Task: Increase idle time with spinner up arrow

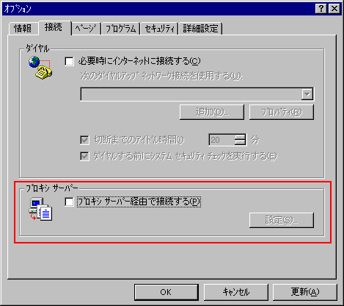Action: coord(240,138)
